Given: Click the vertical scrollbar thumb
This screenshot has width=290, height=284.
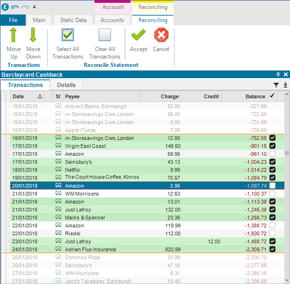Looking at the screenshot, I should pyautogui.click(x=287, y=153).
